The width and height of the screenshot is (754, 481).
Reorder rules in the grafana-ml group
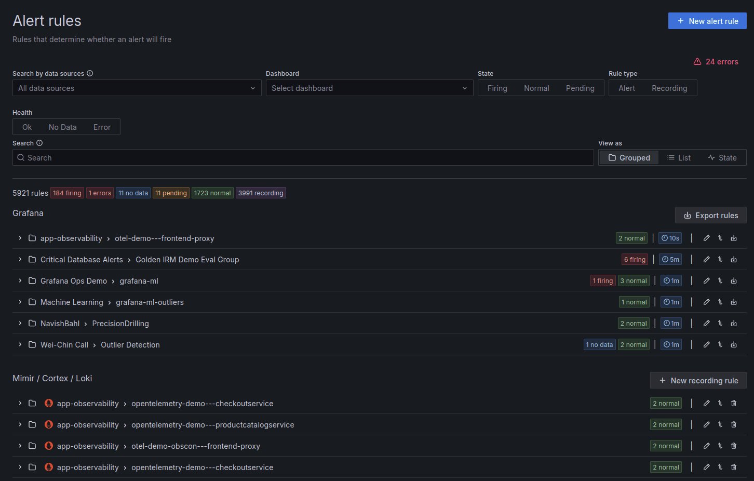point(720,280)
